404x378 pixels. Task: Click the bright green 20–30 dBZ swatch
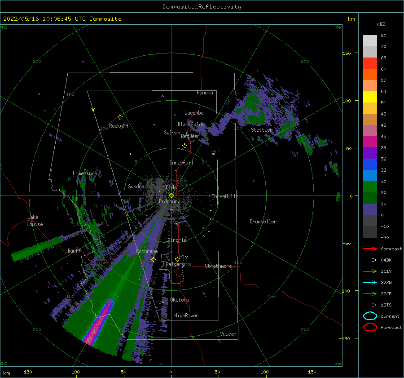[370, 187]
